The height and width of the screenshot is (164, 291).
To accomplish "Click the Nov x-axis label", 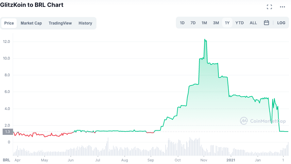I will 204,160.
